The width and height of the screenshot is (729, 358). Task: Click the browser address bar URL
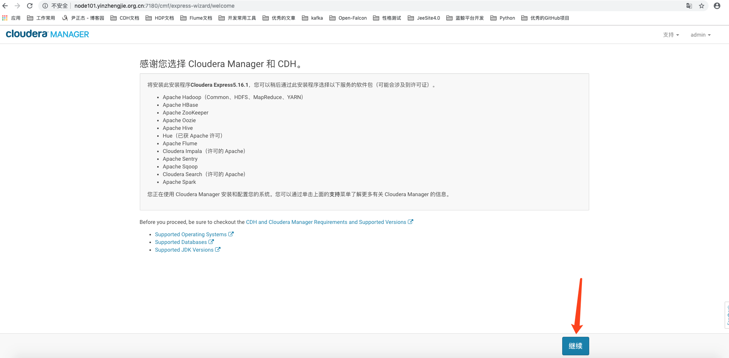[x=154, y=6]
